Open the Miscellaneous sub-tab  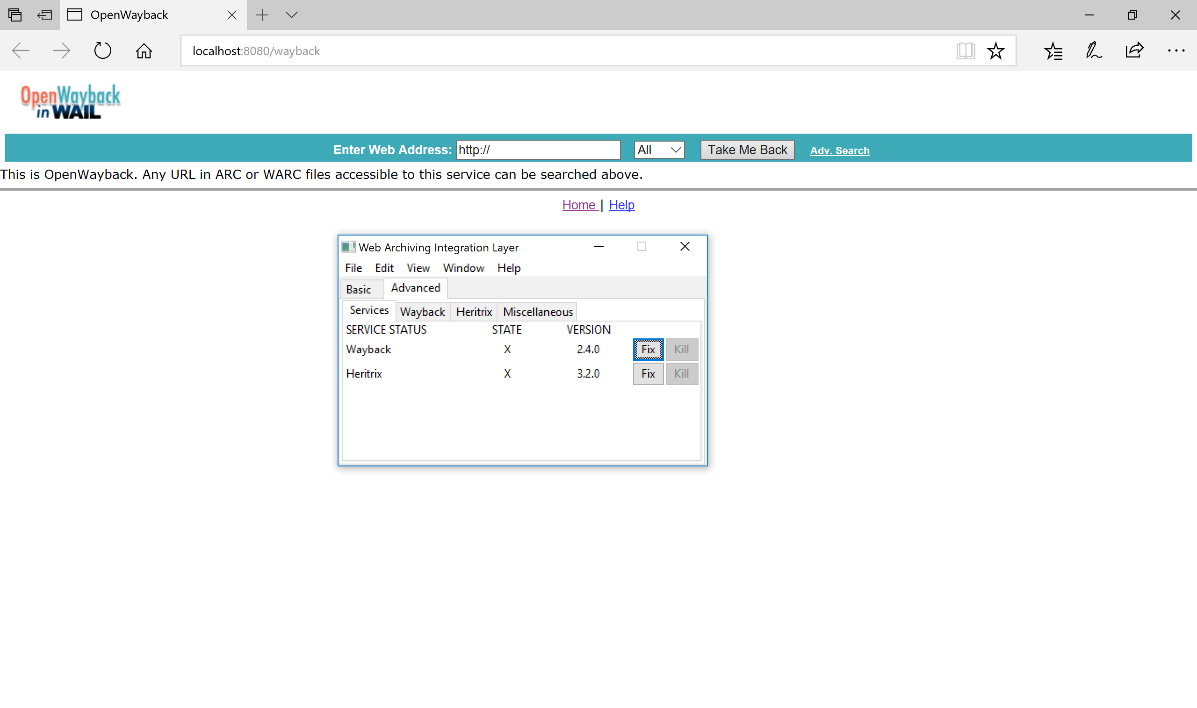[x=537, y=312]
